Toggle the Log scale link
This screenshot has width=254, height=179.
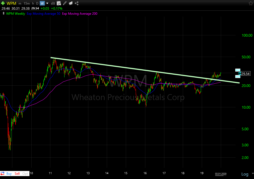click(245, 174)
